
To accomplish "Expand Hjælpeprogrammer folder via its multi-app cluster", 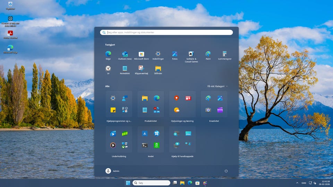I will 125,110.
